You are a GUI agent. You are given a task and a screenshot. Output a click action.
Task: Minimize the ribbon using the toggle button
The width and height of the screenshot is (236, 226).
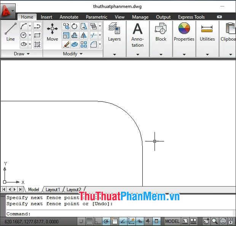(219, 17)
